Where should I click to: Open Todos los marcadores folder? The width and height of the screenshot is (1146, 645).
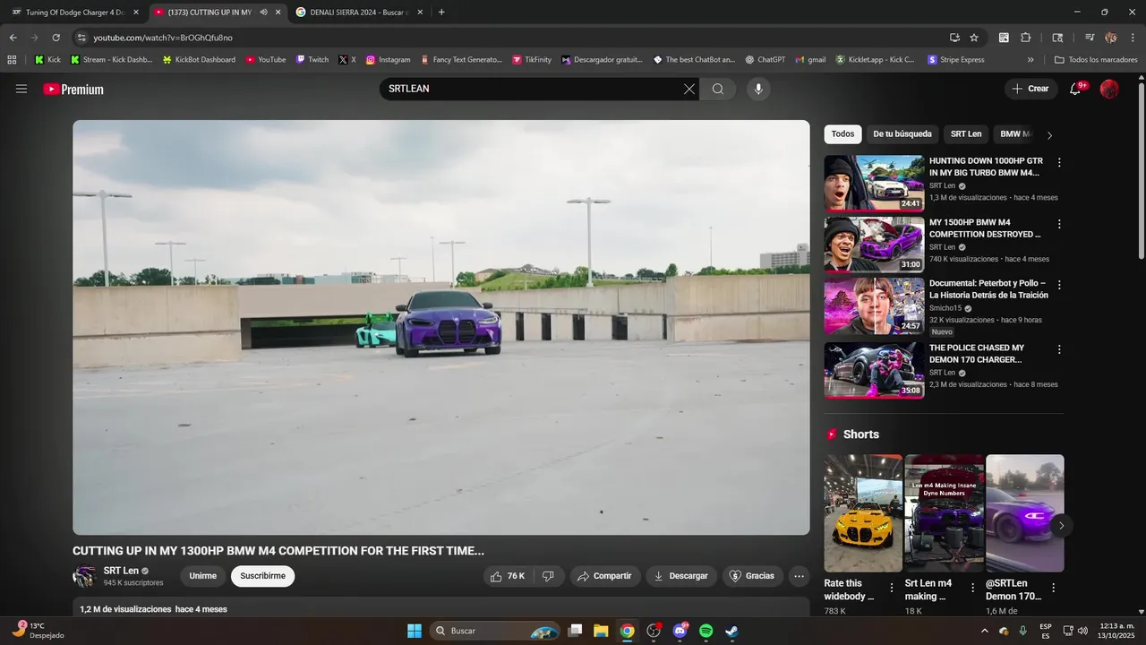tap(1096, 60)
